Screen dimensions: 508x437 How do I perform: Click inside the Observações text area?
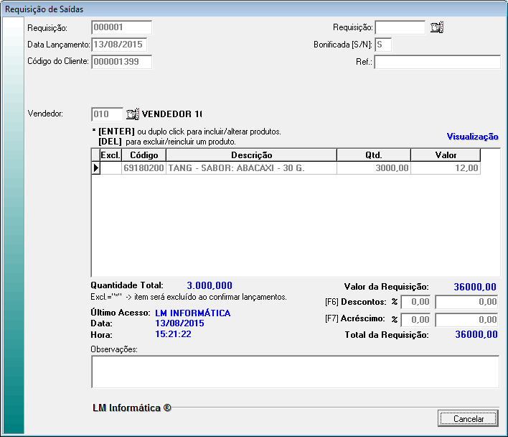pos(295,372)
